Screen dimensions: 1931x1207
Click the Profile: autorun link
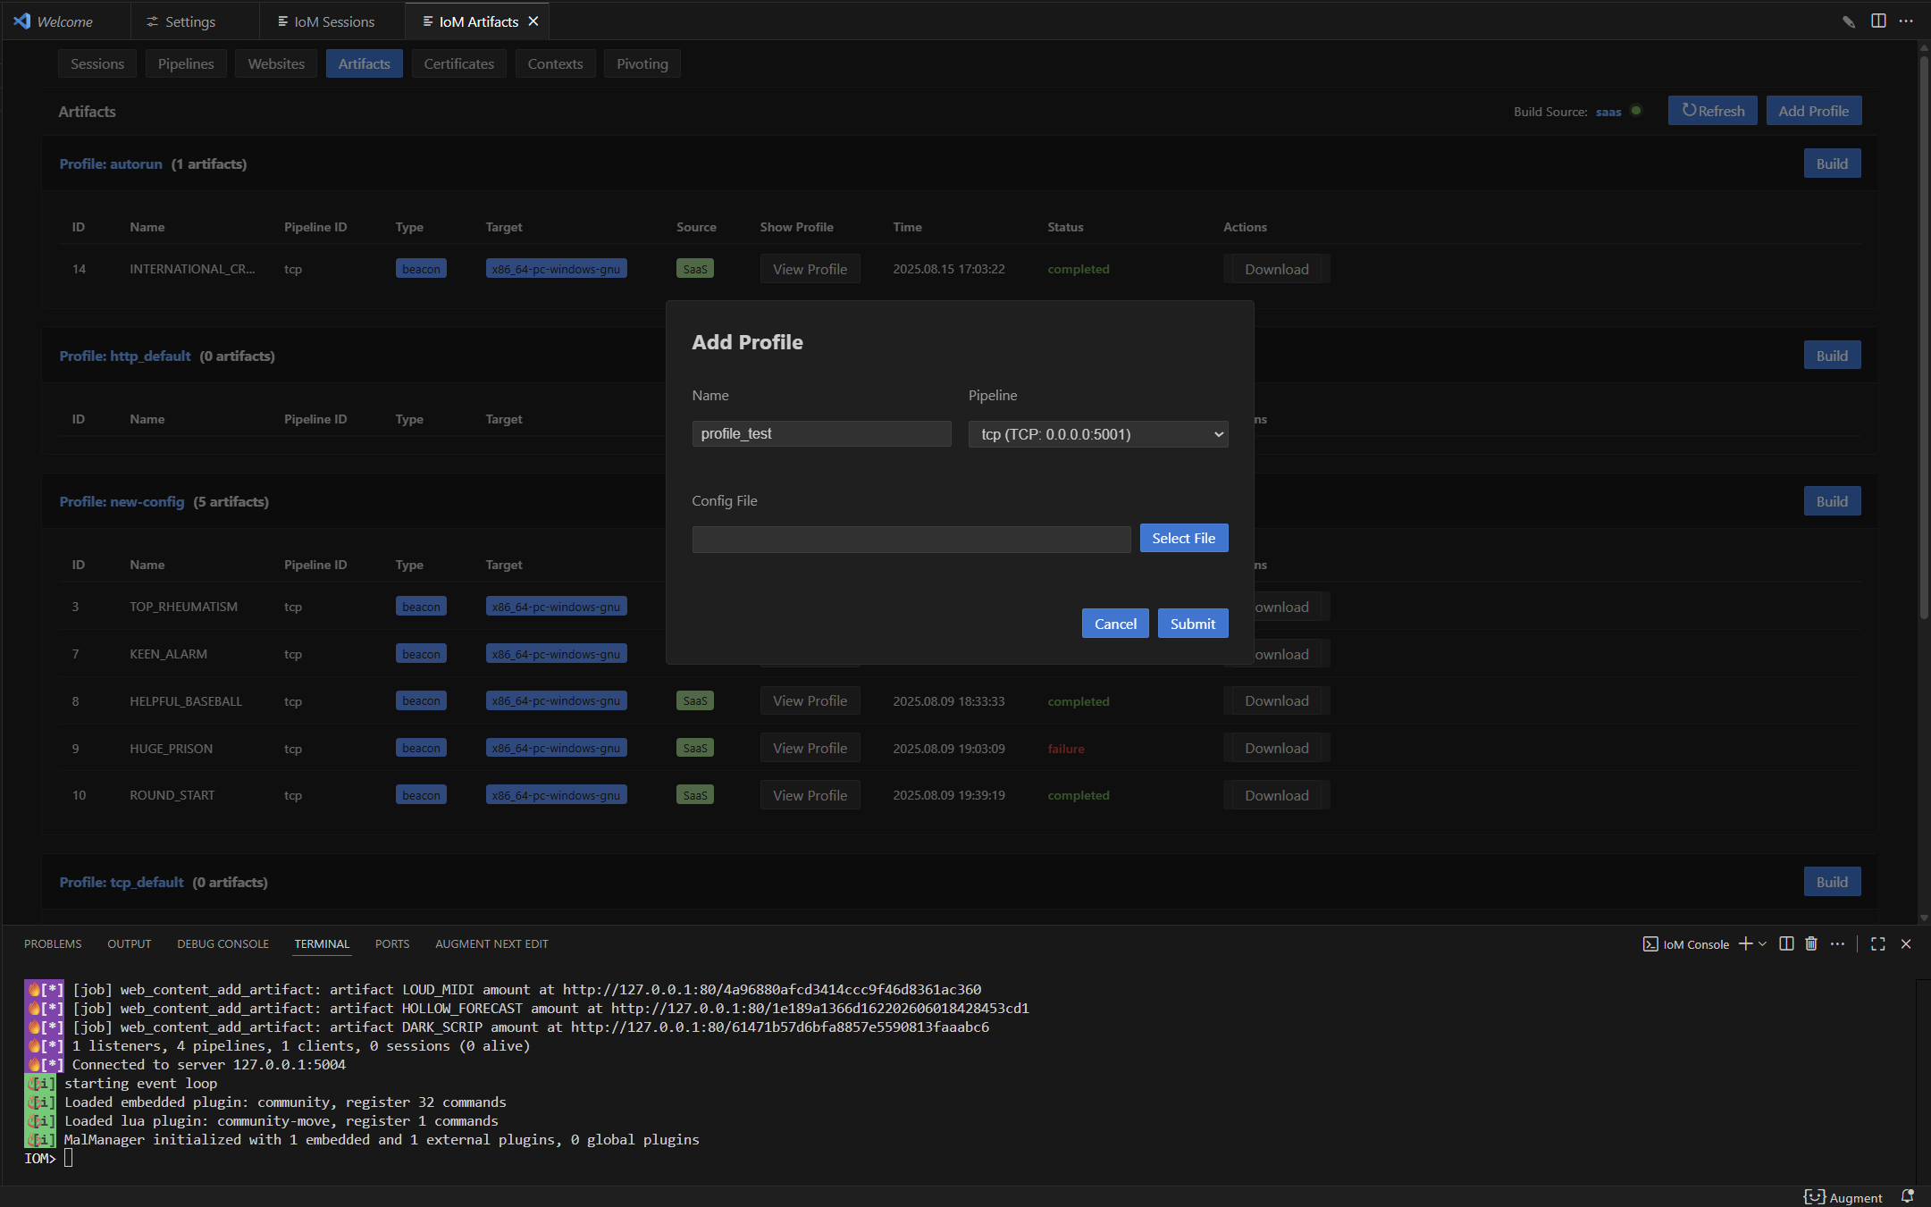point(111,163)
